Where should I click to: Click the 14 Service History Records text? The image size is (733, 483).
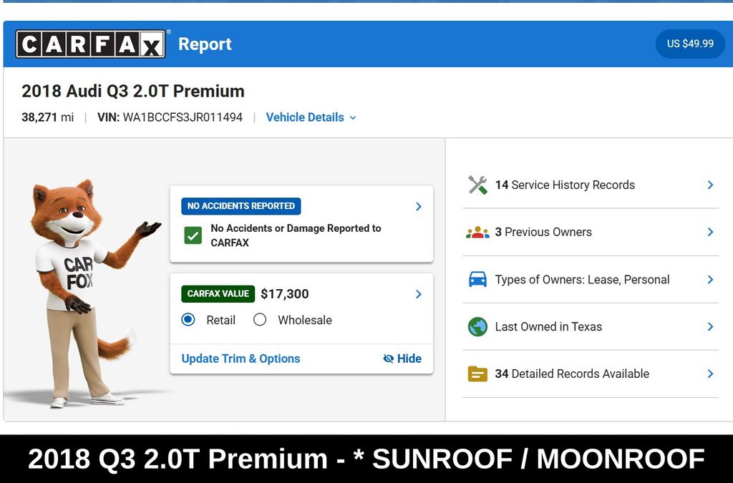(565, 185)
